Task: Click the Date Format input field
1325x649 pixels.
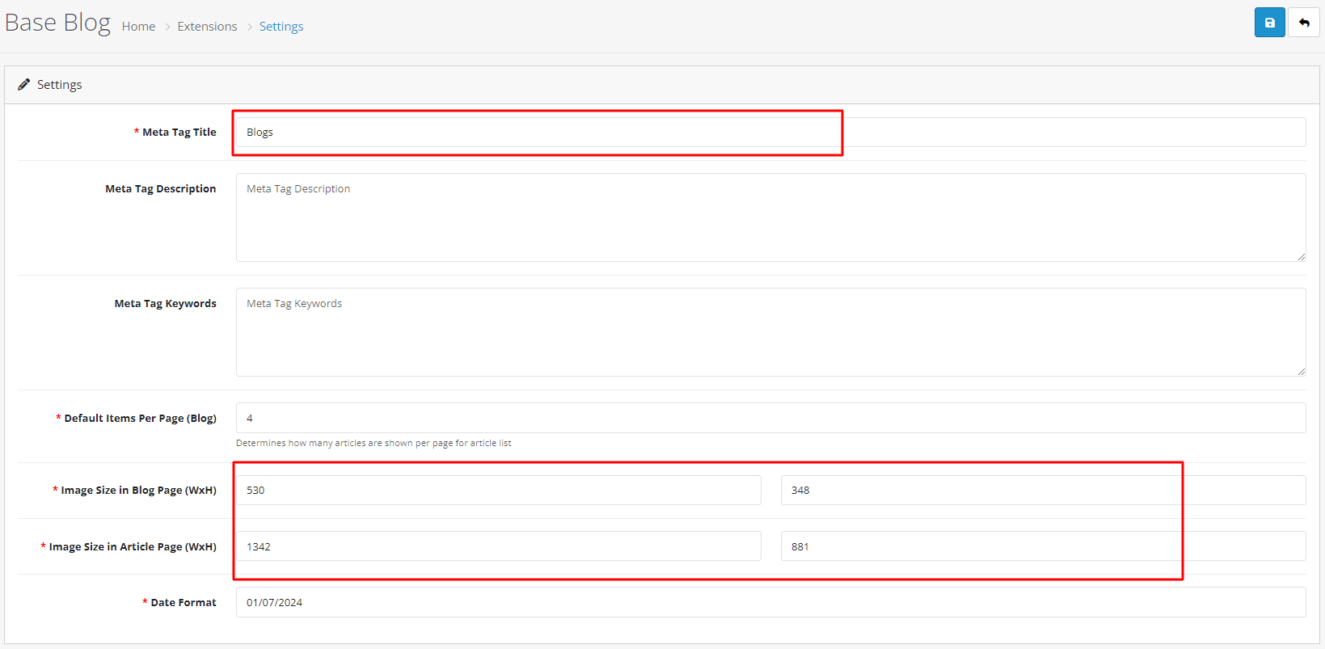Action: [x=770, y=602]
